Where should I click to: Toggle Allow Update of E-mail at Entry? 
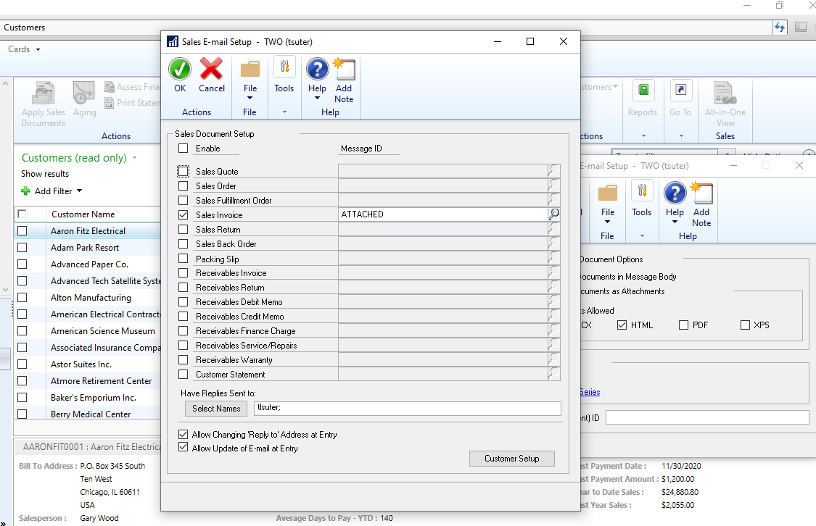coord(184,447)
